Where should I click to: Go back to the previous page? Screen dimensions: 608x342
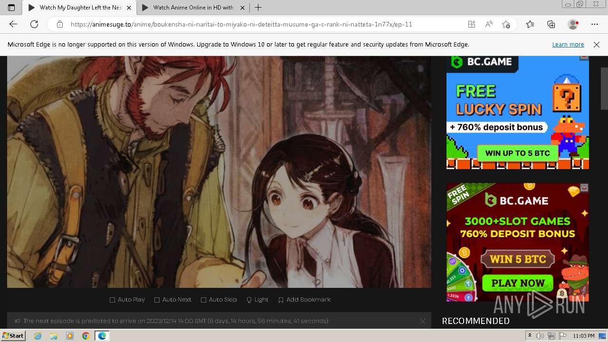point(13,24)
